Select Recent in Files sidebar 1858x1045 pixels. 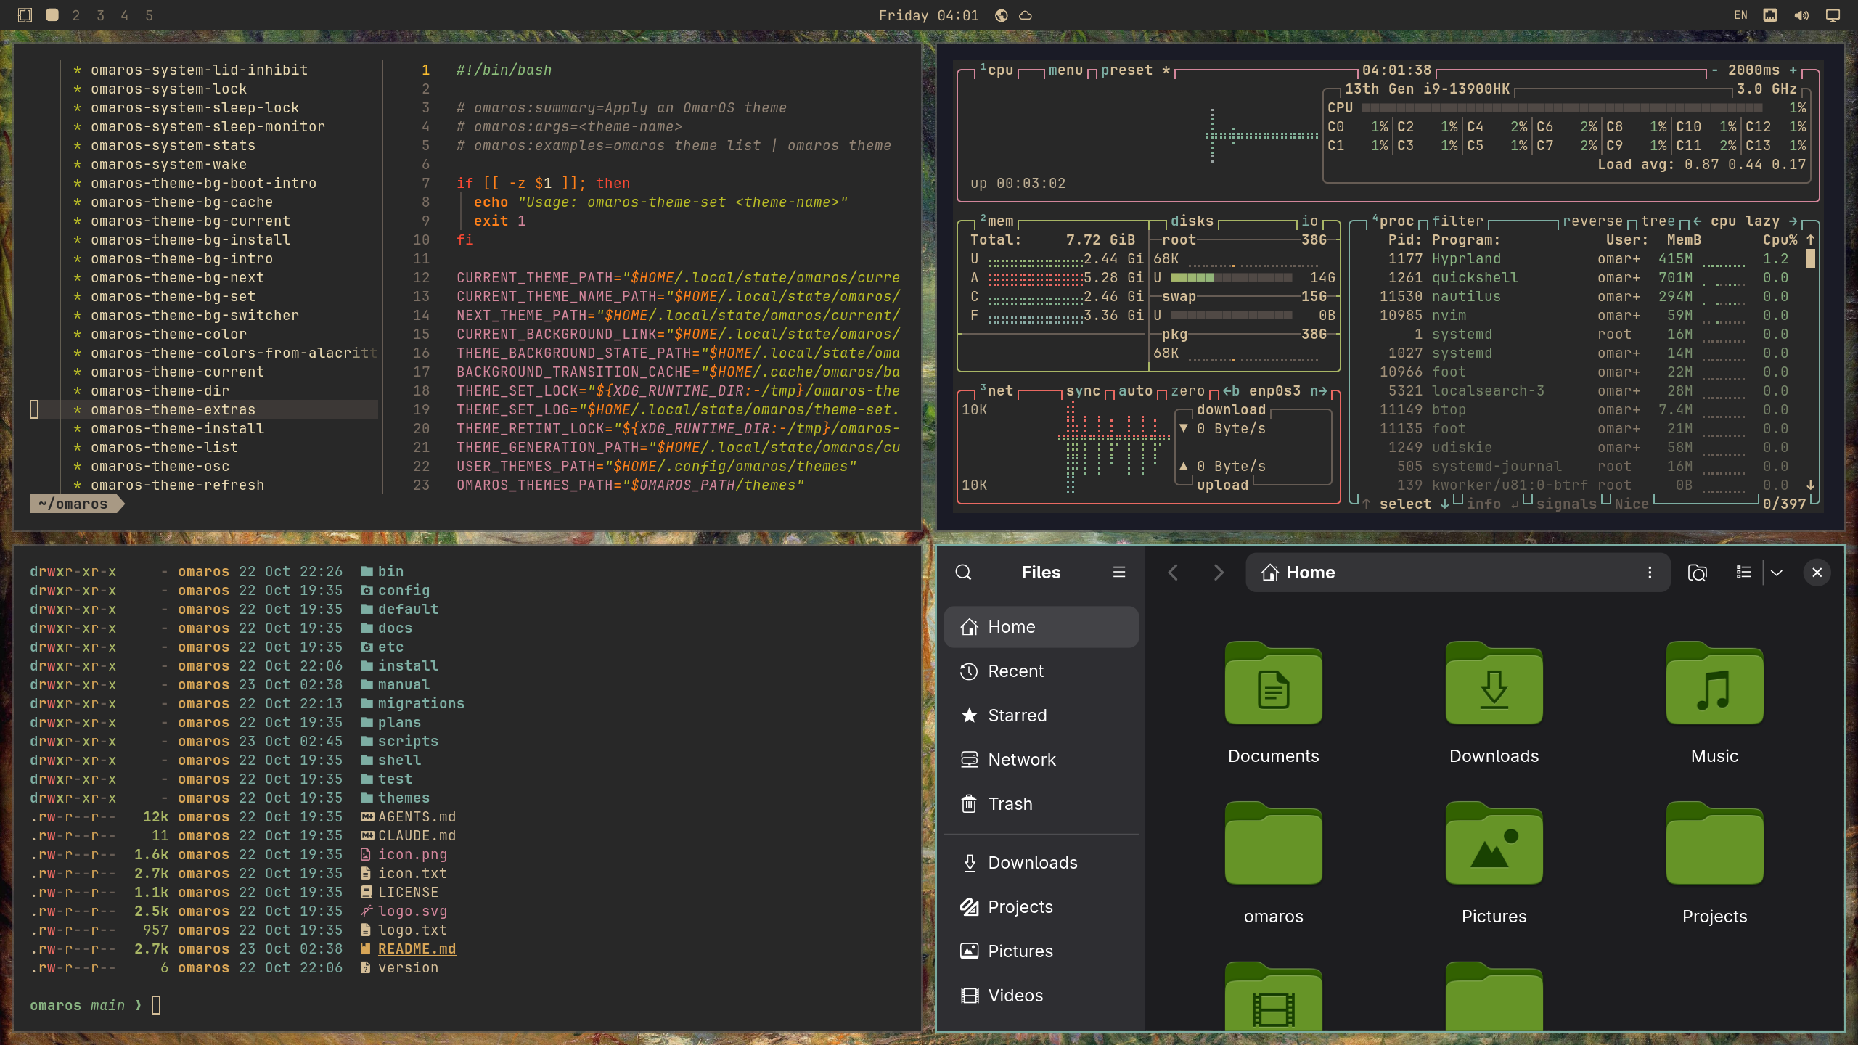pyautogui.click(x=1041, y=671)
